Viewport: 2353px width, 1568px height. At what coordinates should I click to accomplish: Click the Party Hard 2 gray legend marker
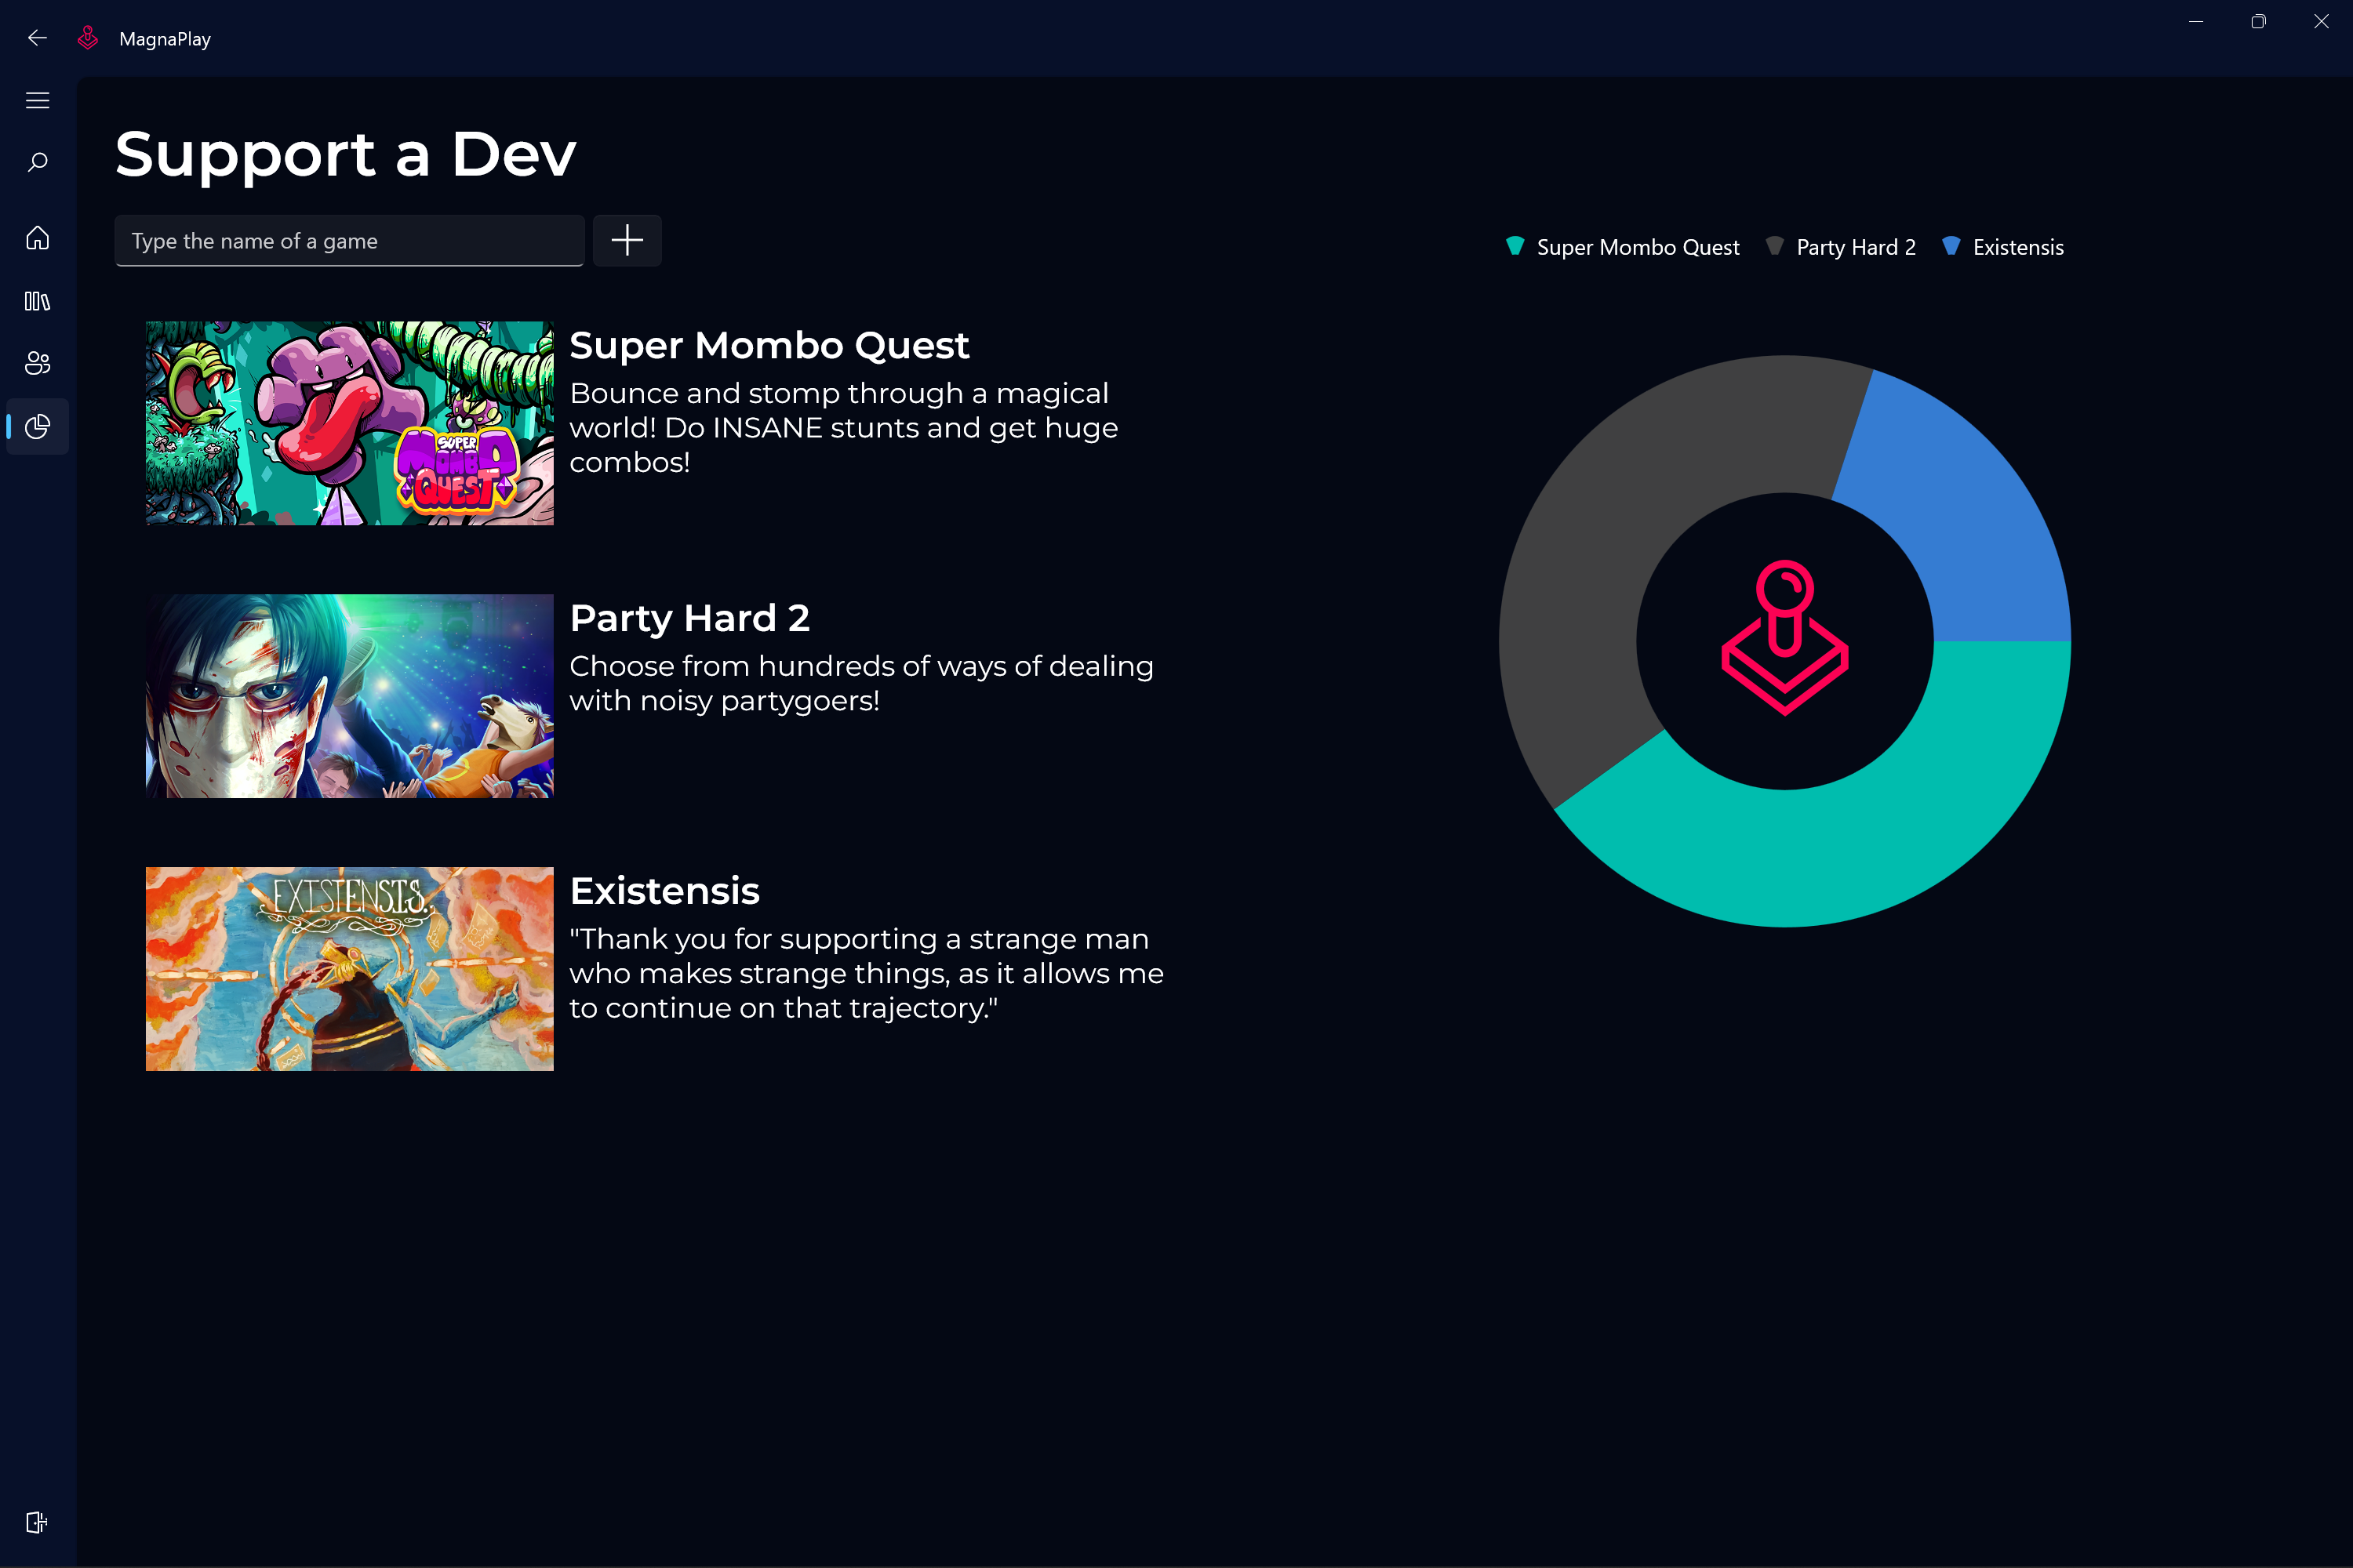coord(1775,246)
